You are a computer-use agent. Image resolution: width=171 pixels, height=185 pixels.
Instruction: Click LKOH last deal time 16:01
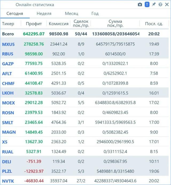coord(154,93)
